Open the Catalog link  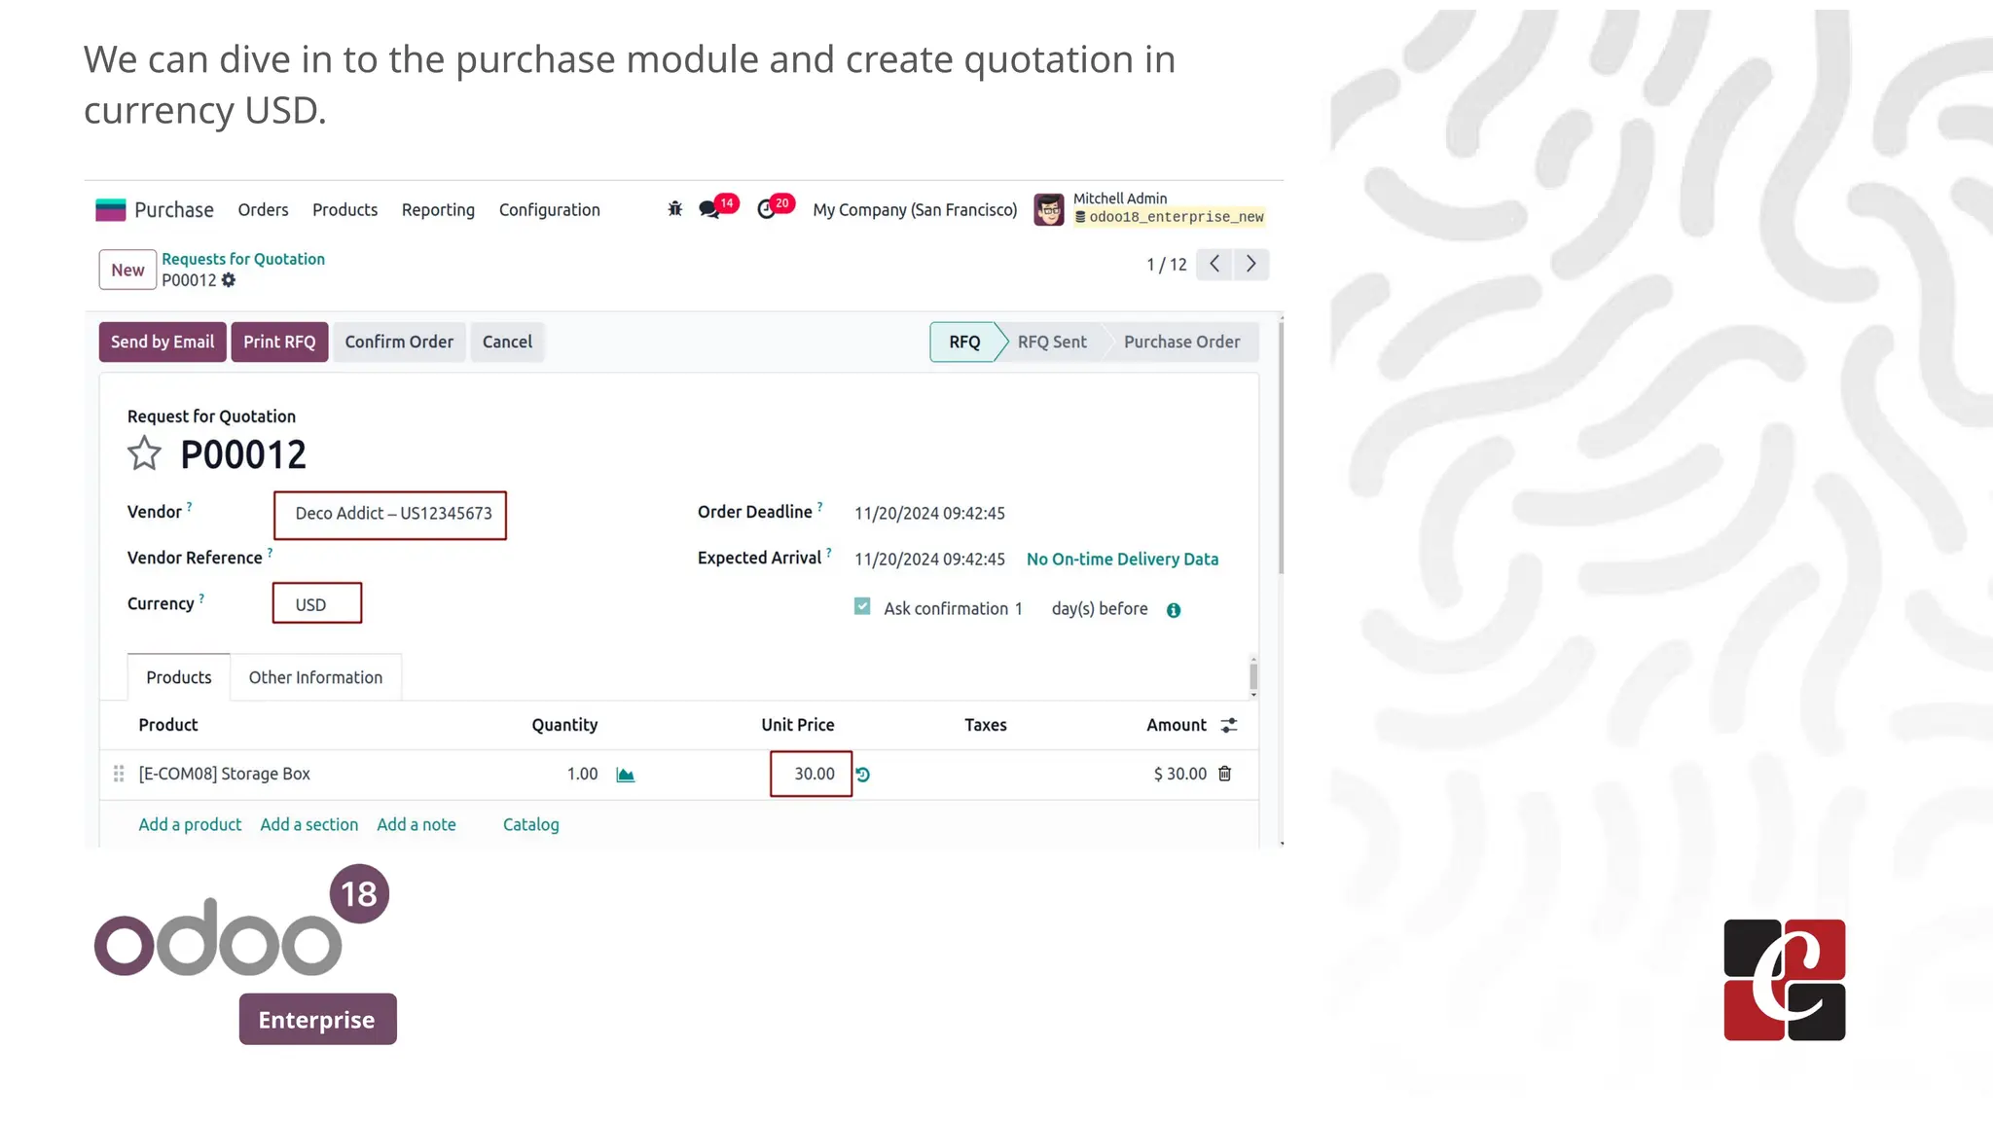pyautogui.click(x=531, y=825)
